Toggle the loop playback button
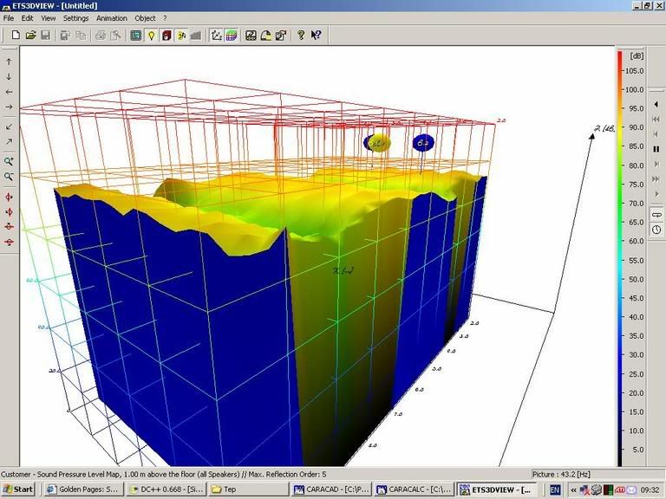This screenshot has width=666, height=499. pos(656,213)
